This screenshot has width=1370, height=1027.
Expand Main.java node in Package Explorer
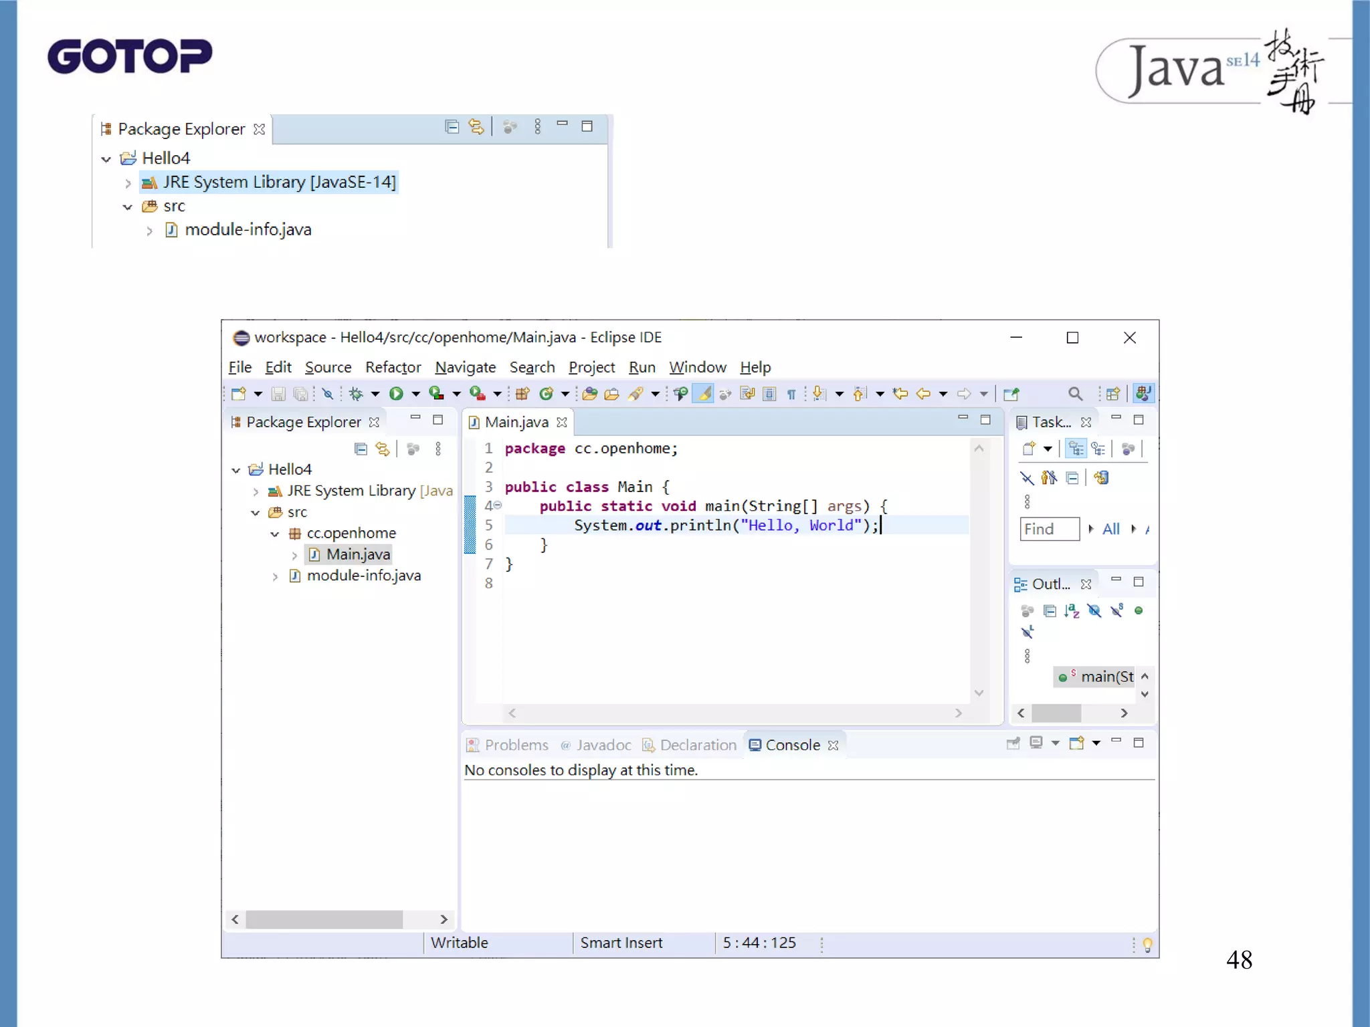pyautogui.click(x=294, y=555)
